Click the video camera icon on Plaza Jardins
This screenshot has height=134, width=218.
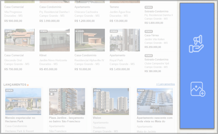52,94
